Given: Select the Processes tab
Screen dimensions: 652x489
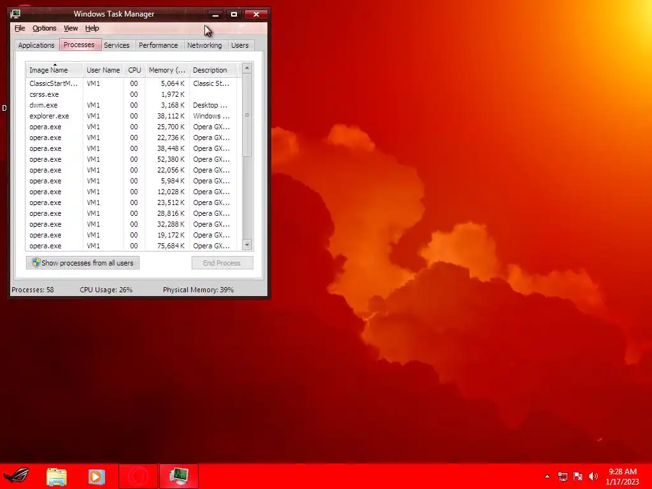Looking at the screenshot, I should point(79,45).
